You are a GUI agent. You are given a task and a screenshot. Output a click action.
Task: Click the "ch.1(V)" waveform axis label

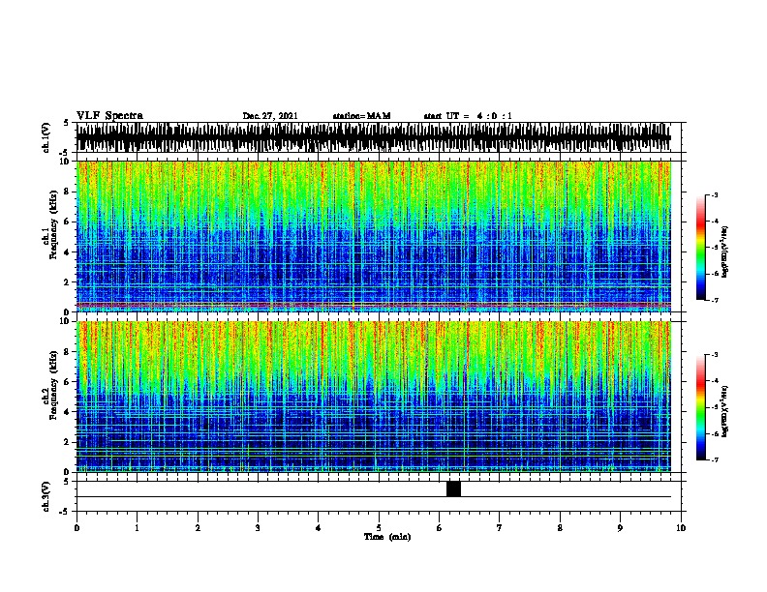(46, 137)
